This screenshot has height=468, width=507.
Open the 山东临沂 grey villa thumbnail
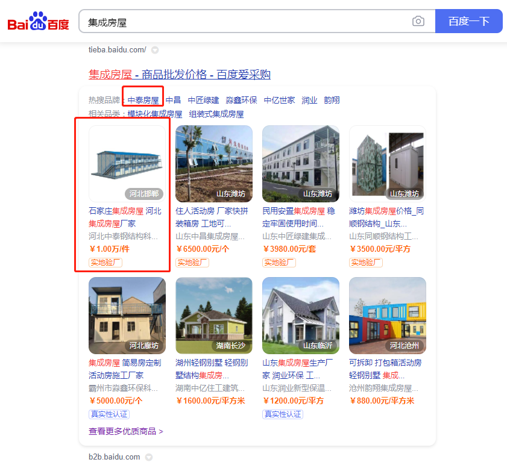pyautogui.click(x=301, y=315)
